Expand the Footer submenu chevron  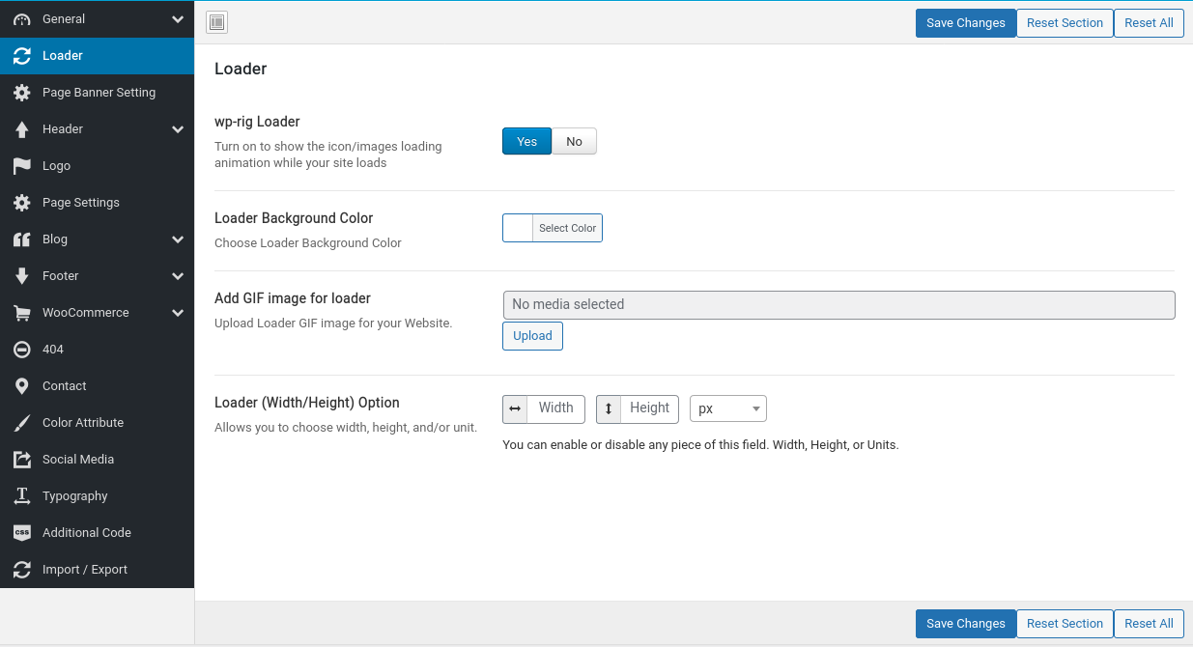(x=178, y=276)
